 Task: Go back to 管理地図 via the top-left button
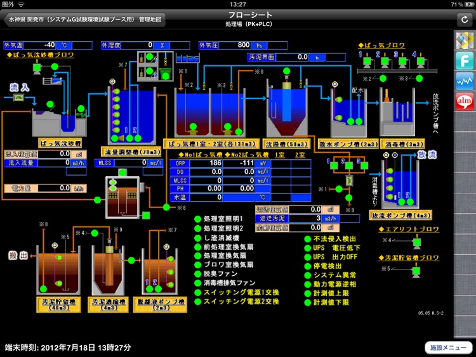[x=84, y=20]
